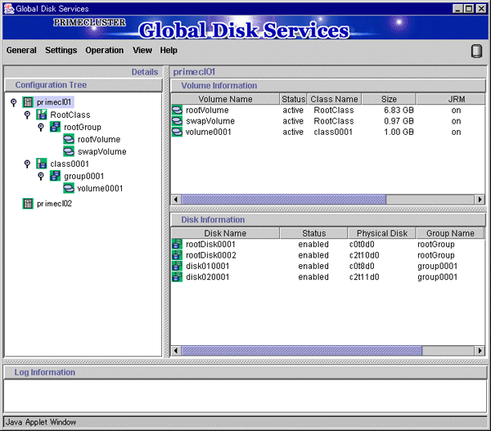The width and height of the screenshot is (491, 431).
Task: Click left arrow of Volume Information scrollbar
Action: (176, 200)
